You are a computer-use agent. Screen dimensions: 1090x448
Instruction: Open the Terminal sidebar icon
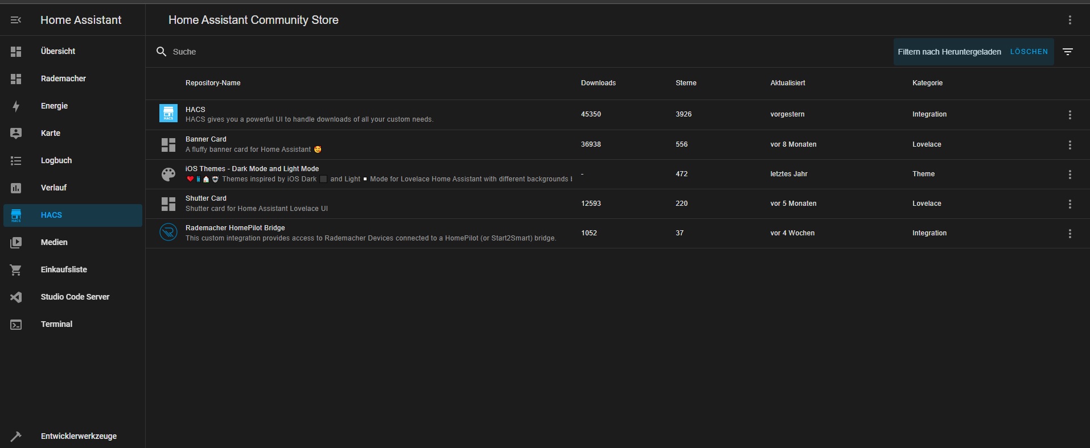point(16,325)
